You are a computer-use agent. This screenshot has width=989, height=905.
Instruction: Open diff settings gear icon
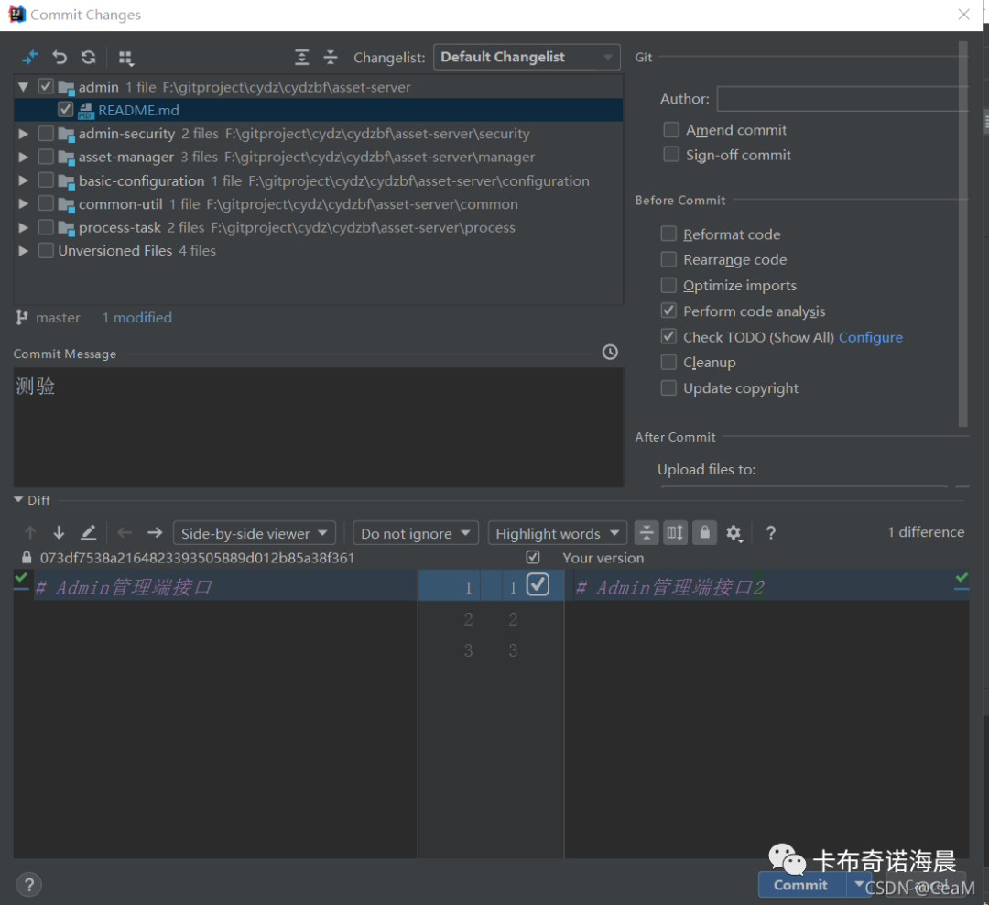click(x=734, y=532)
